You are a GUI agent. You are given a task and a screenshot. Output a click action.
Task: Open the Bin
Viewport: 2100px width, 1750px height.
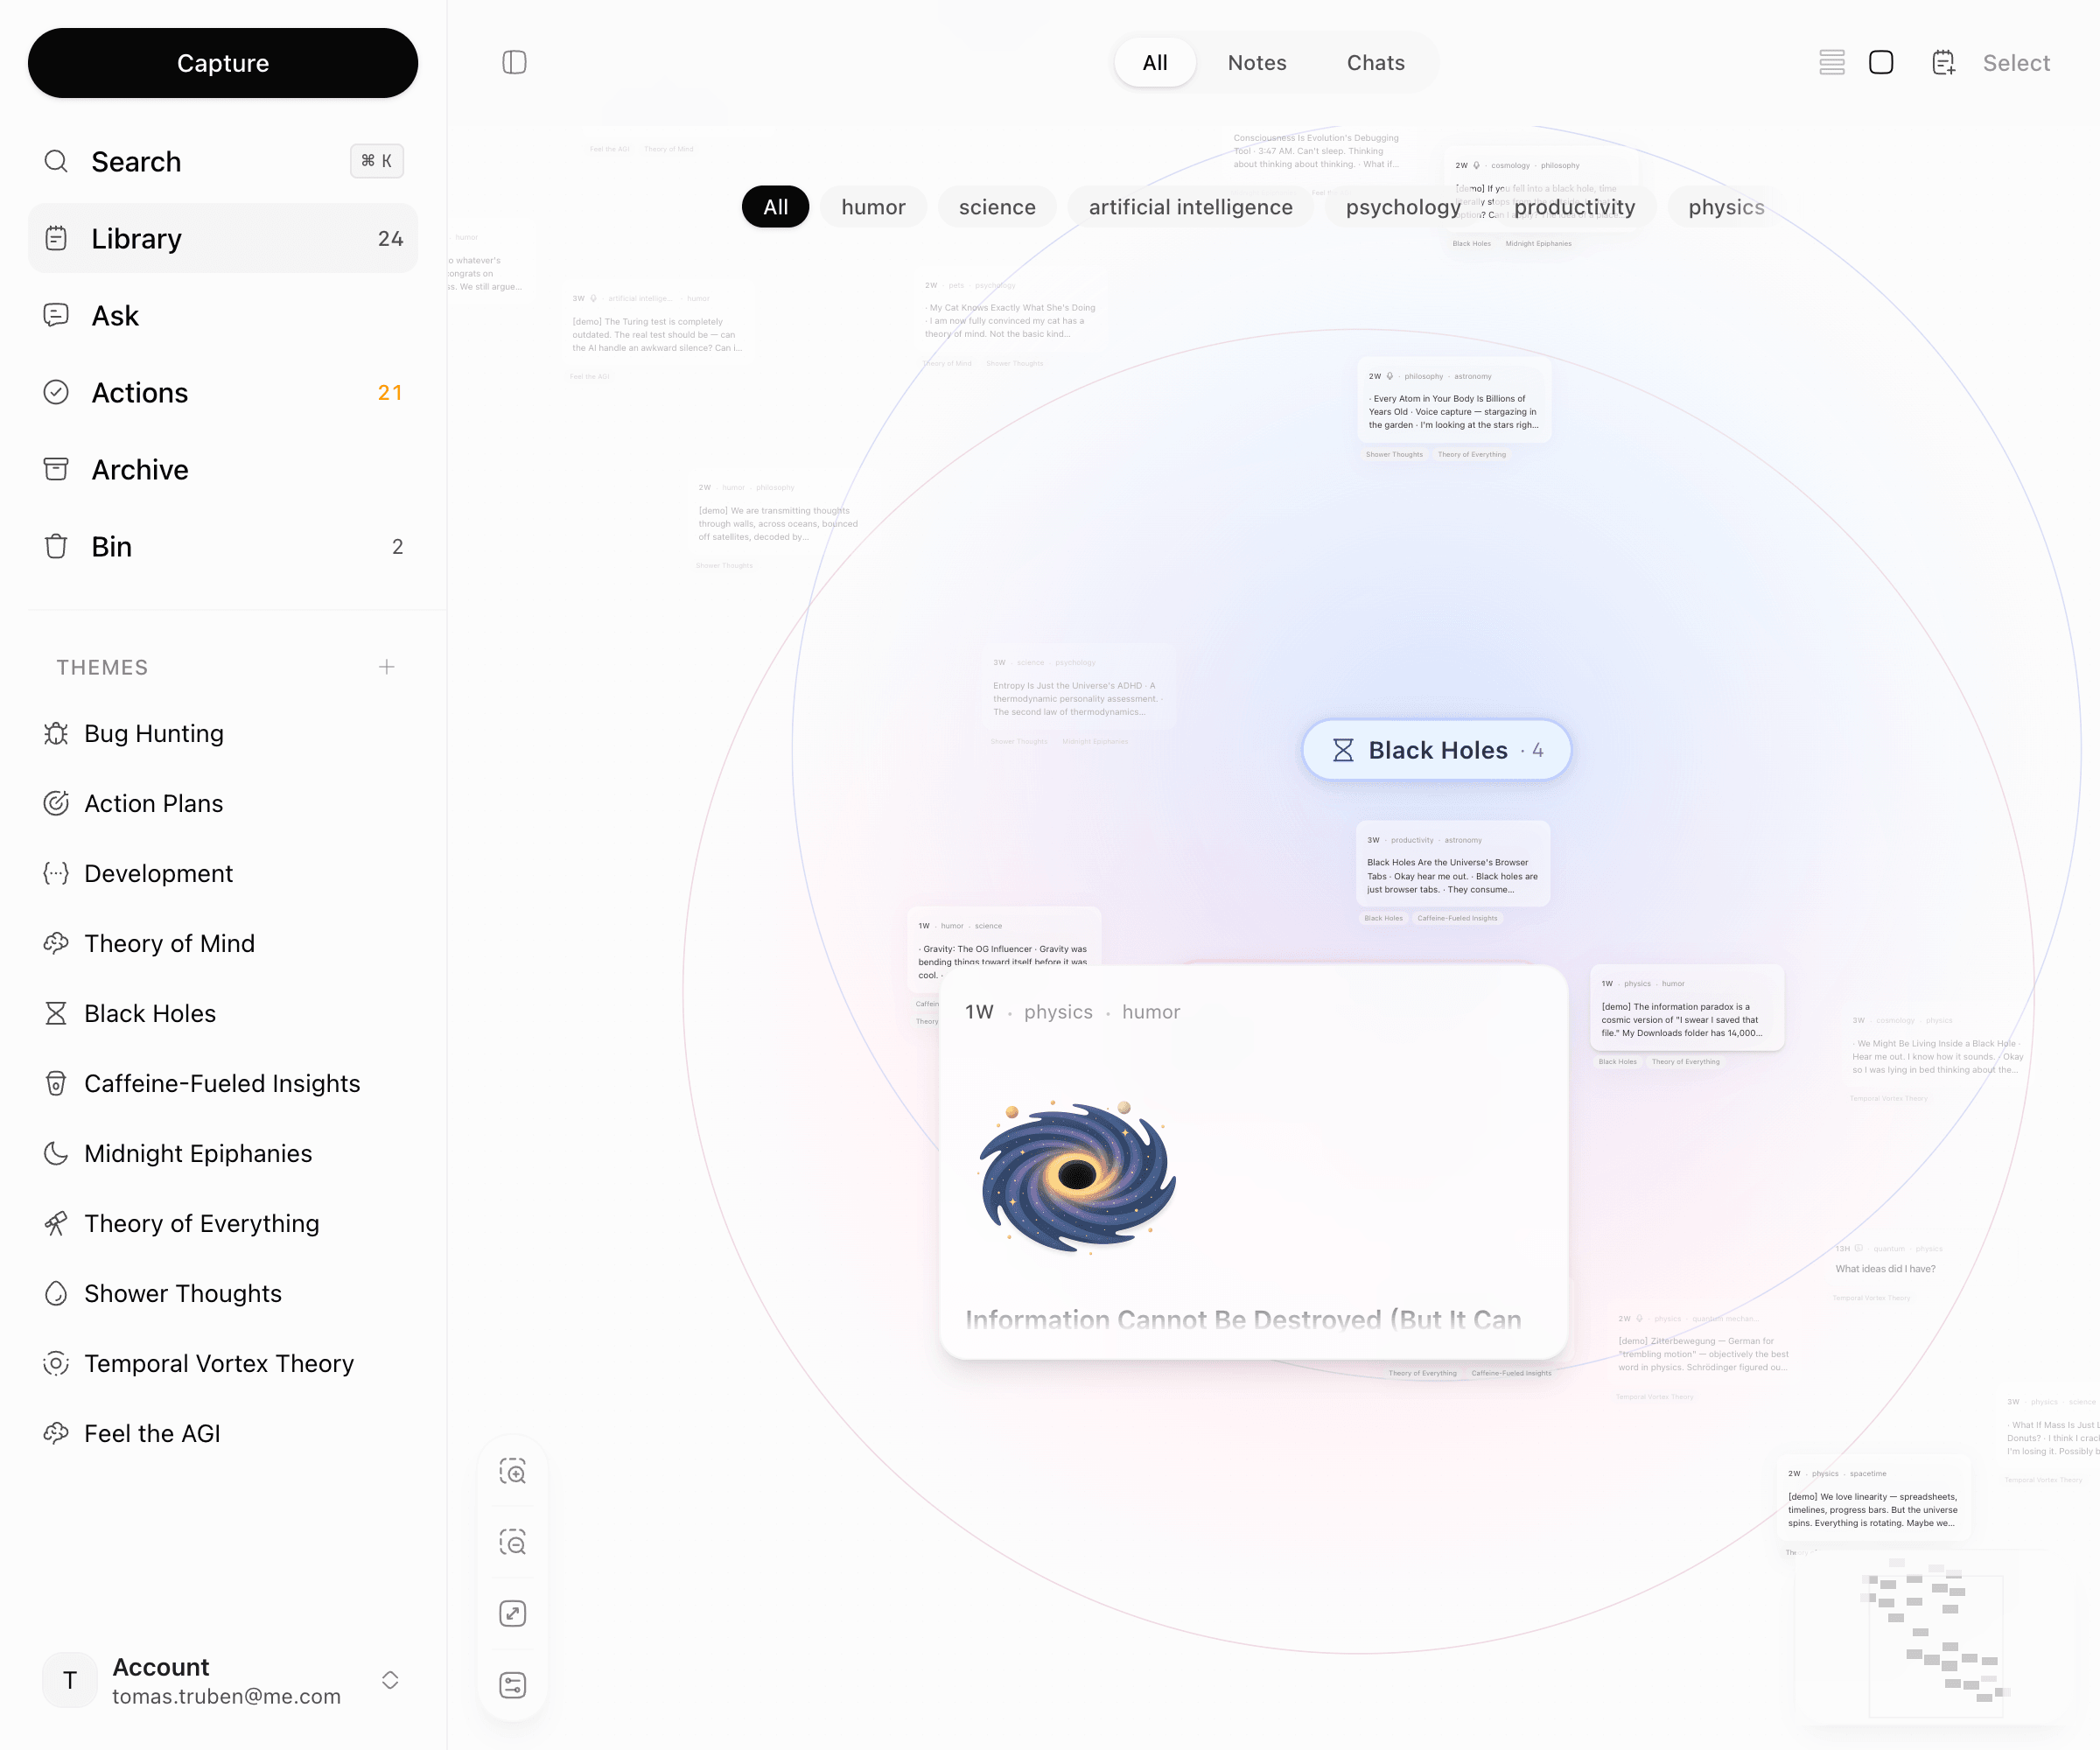coord(111,546)
